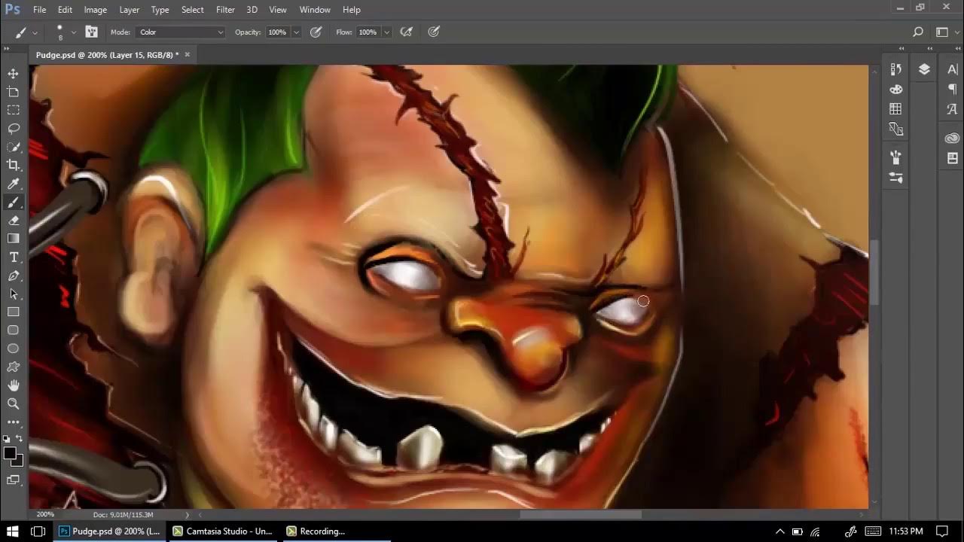
Task: Select the Lasso tool
Action: [x=13, y=129]
